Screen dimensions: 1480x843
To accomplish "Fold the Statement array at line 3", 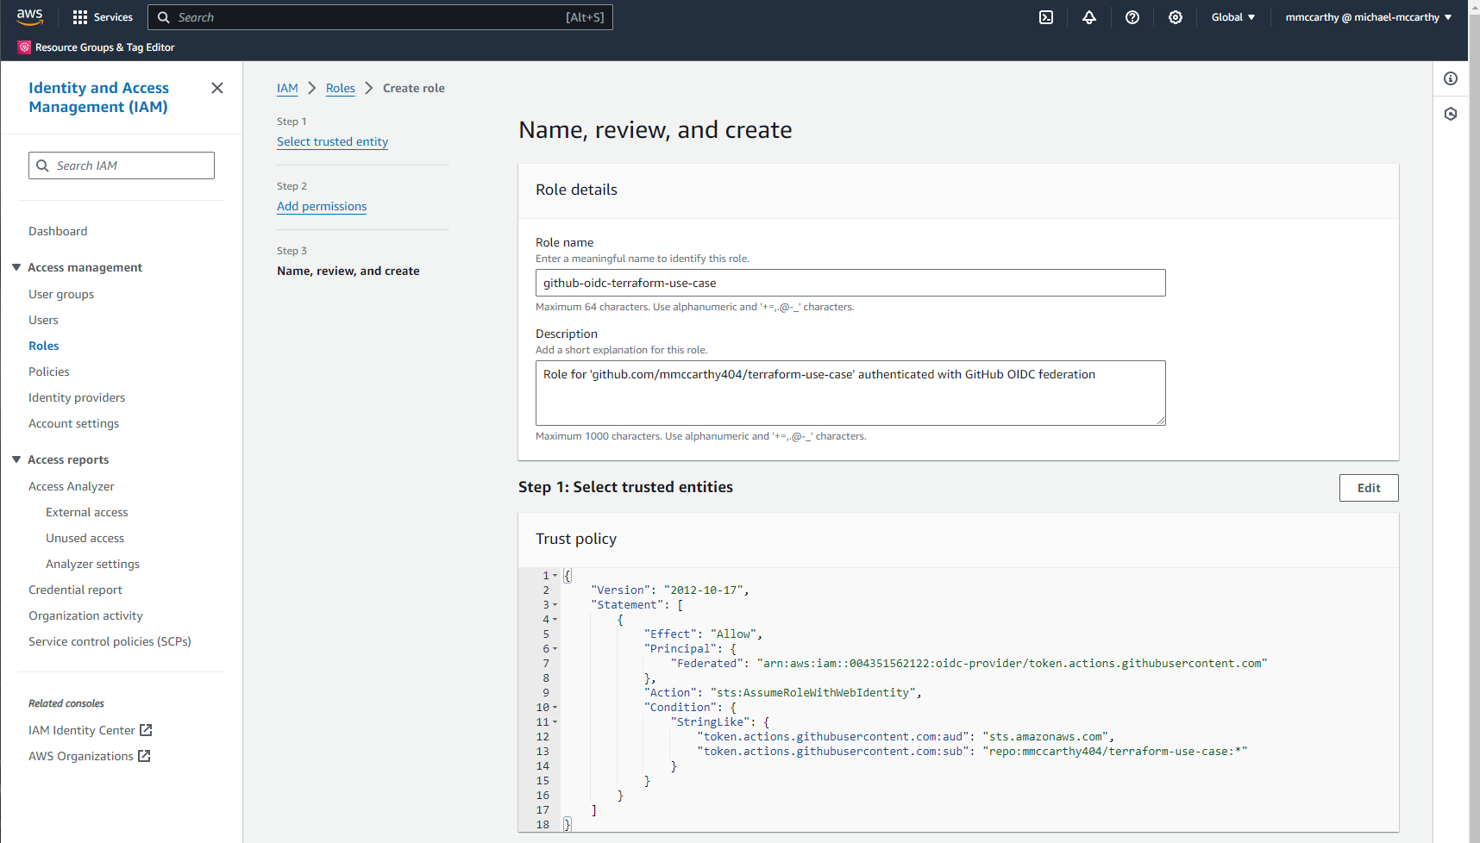I will (555, 605).
